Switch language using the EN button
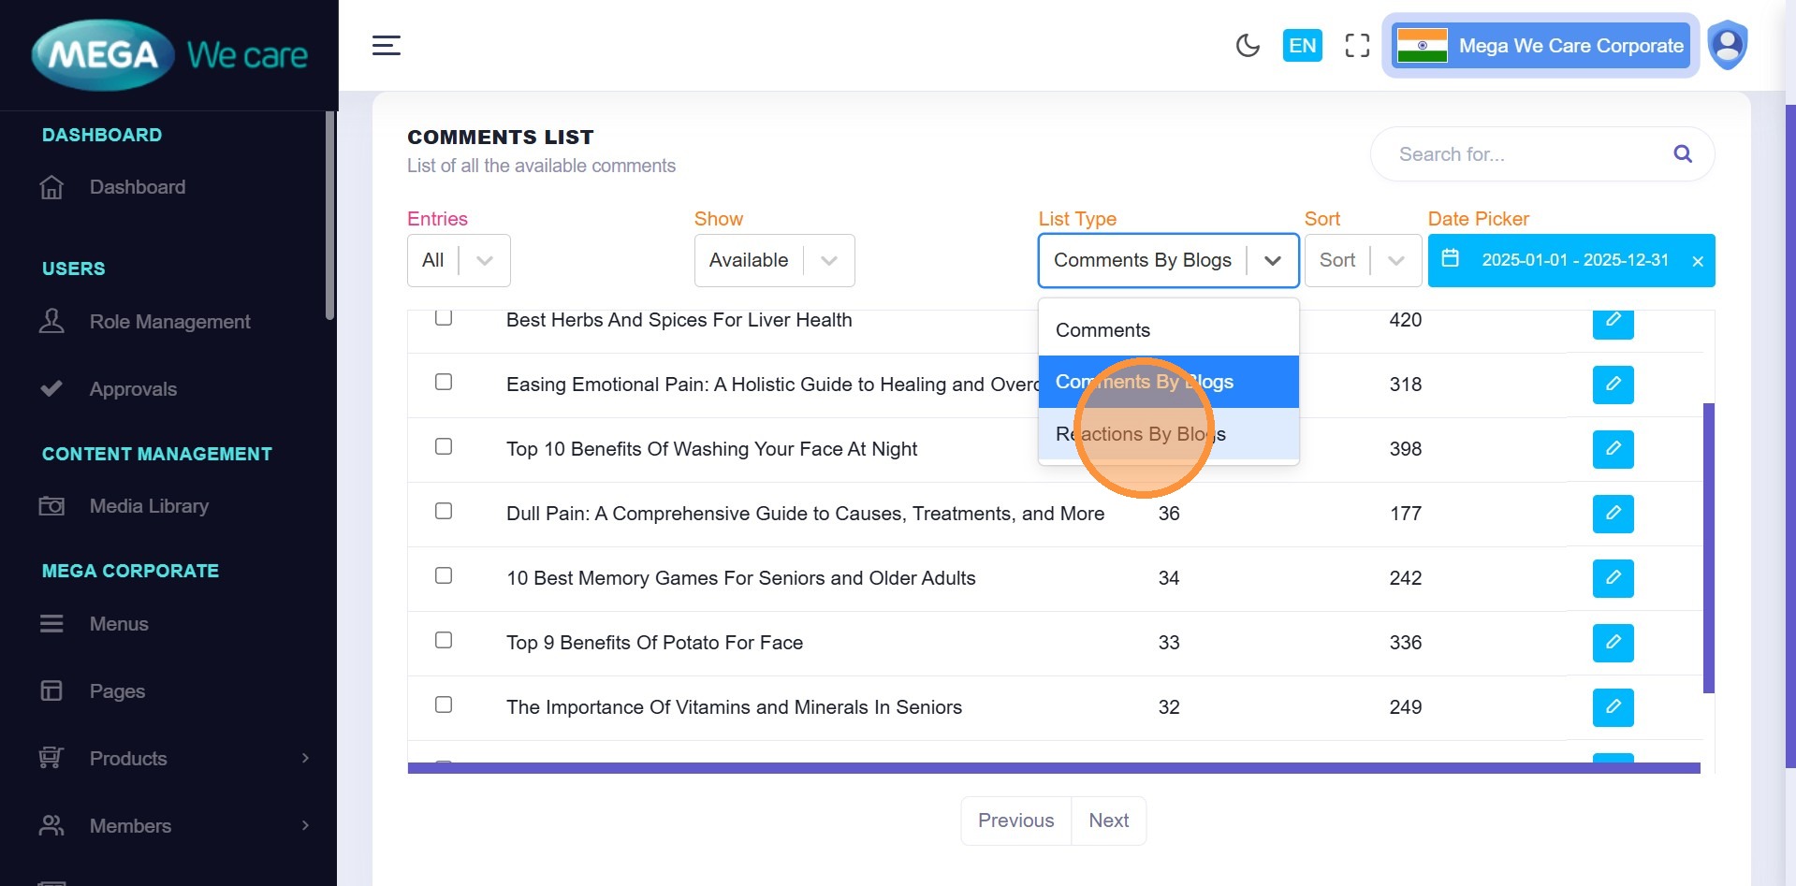Screen dimensions: 1796x886 pyautogui.click(x=1302, y=46)
